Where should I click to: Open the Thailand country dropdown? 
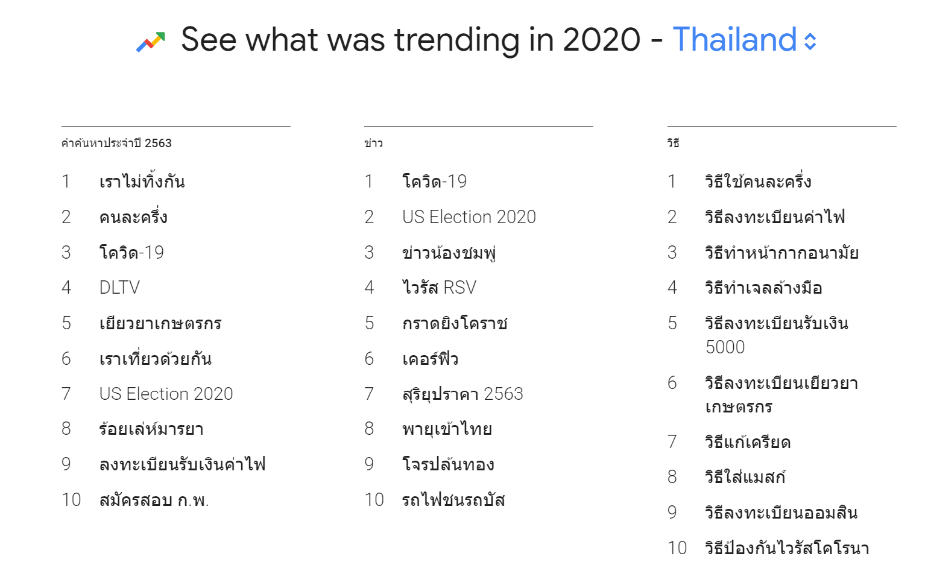tap(734, 40)
